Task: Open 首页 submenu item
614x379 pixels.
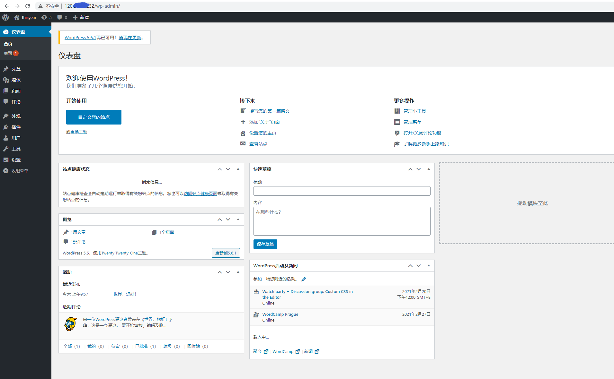Action: coord(8,44)
